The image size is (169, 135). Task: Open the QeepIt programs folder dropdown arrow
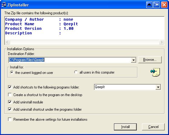[x=158, y=87]
